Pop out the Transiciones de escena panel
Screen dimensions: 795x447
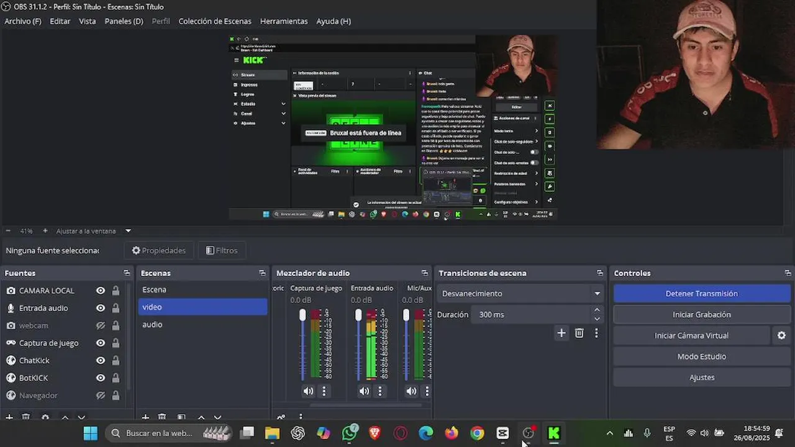600,273
